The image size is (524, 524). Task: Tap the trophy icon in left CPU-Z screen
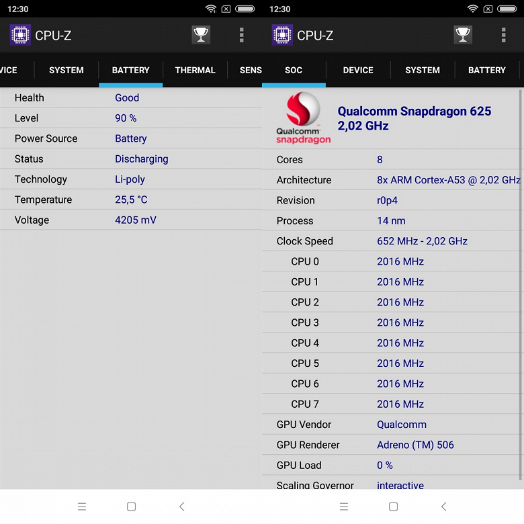pos(201,35)
